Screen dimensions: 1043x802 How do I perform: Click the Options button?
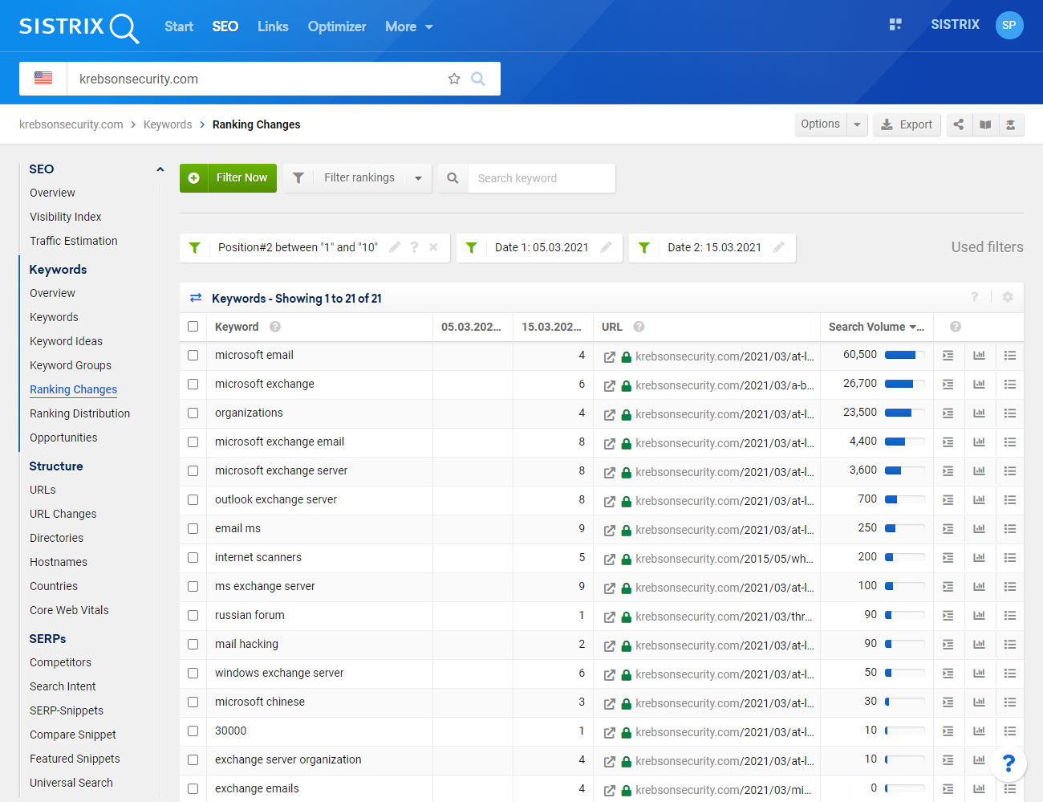point(820,124)
